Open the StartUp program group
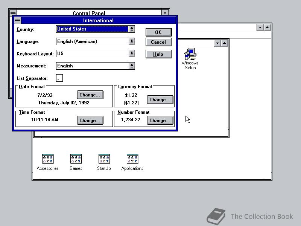Image resolution: width=301 pixels, height=226 pixels. coord(104,159)
